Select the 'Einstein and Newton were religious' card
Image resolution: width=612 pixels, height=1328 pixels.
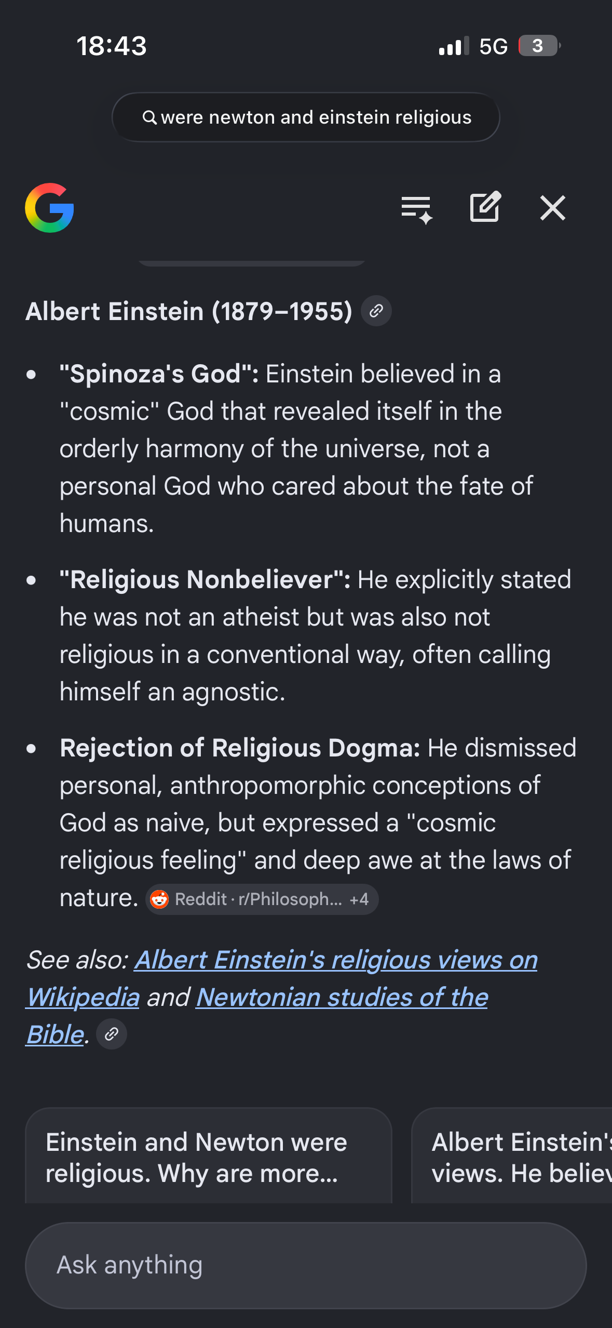click(209, 1156)
